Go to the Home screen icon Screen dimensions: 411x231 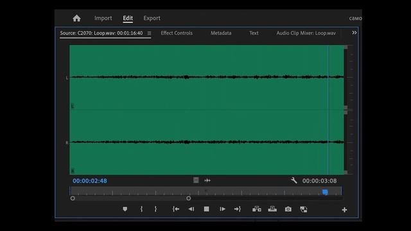76,19
